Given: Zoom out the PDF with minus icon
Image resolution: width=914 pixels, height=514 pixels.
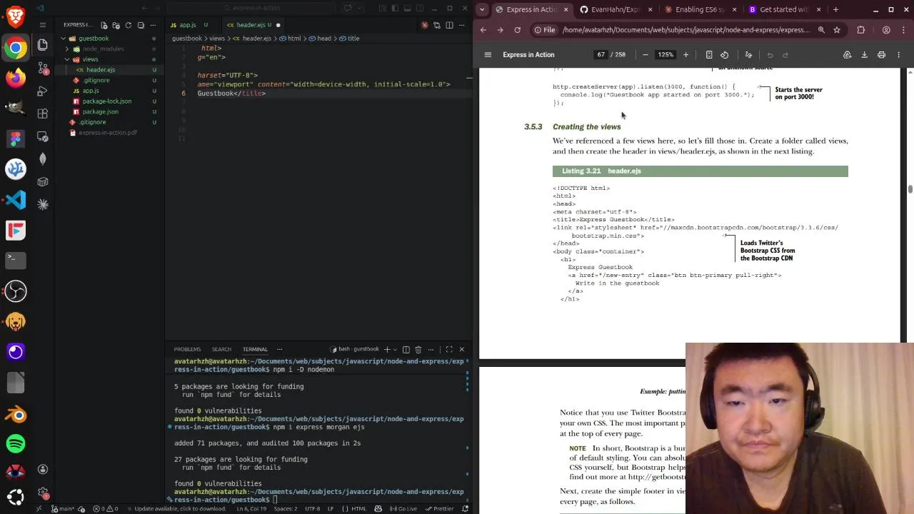Looking at the screenshot, I should point(646,55).
